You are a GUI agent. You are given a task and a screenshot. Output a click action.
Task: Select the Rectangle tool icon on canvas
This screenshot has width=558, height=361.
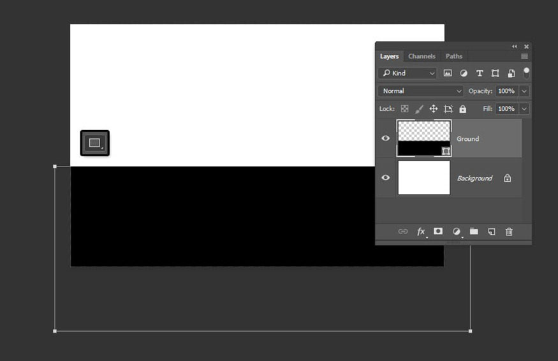click(94, 143)
